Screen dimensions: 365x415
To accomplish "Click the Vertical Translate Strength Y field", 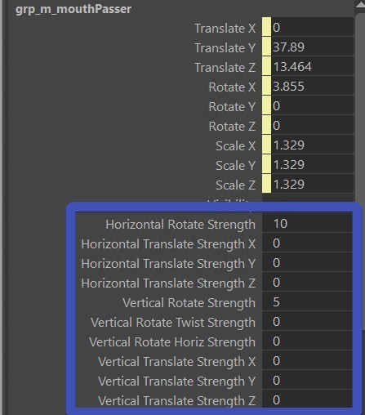I will click(307, 380).
